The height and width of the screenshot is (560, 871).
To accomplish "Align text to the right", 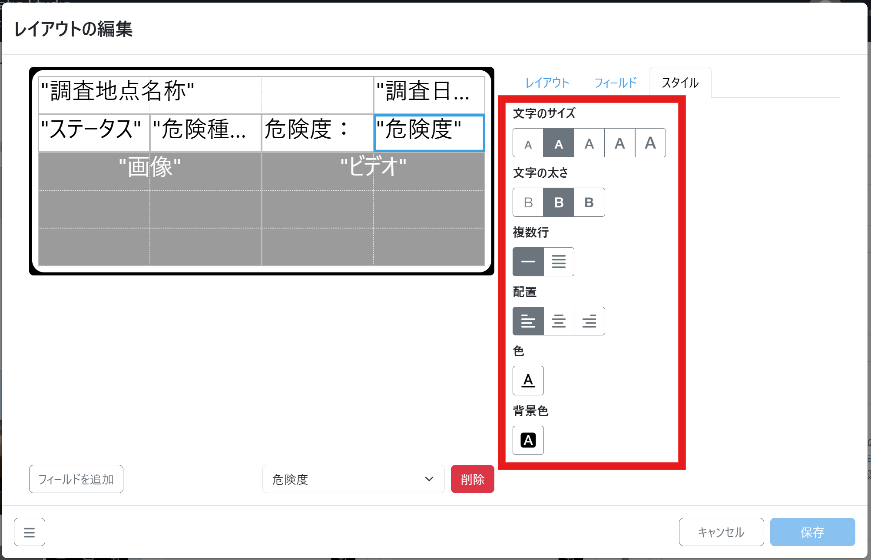I will [x=589, y=321].
